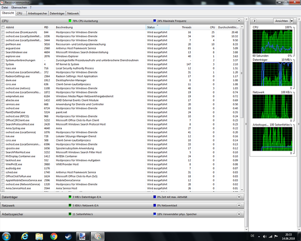Select the NVDisplay.Container.exe process row
This screenshot has height=241, width=301.
[x=120, y=156]
